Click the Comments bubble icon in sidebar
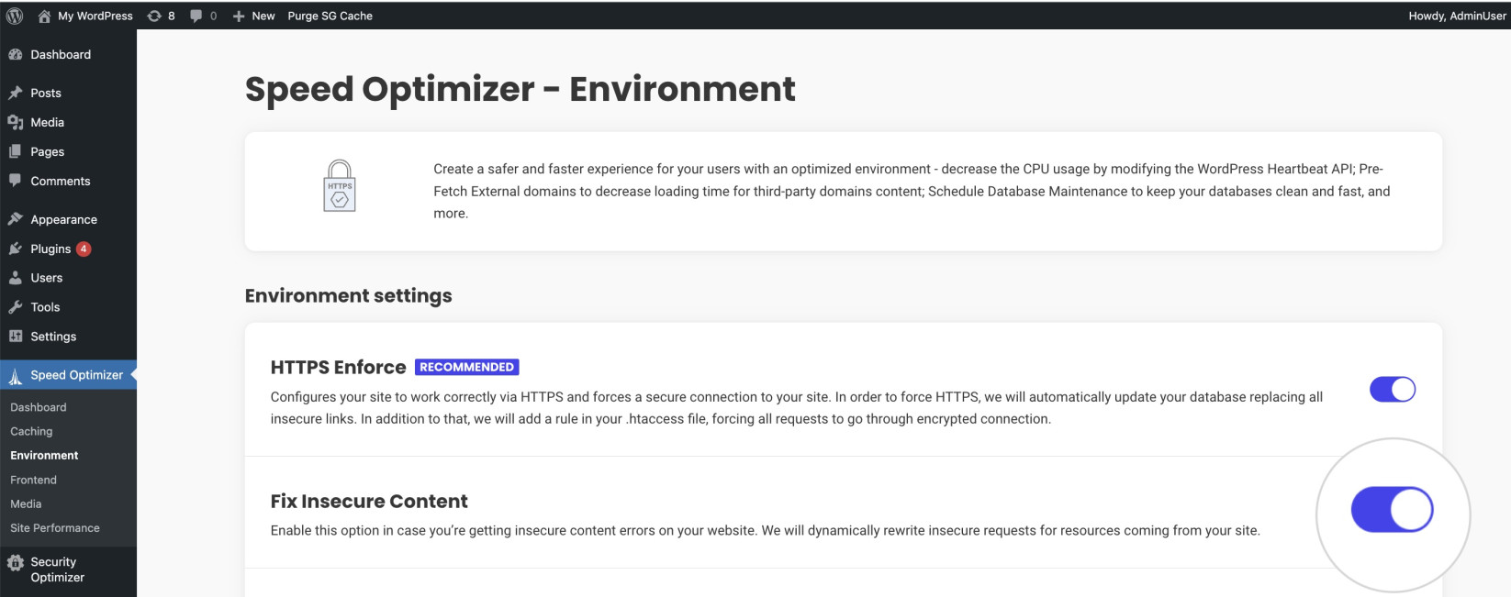The height and width of the screenshot is (597, 1511). pyautogui.click(x=16, y=181)
